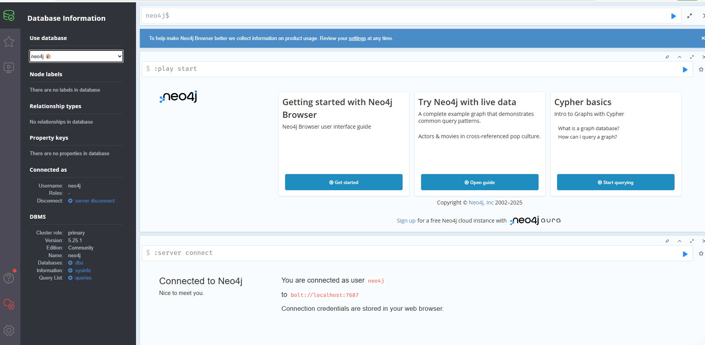Click the version value 5.25.1

(x=75, y=240)
